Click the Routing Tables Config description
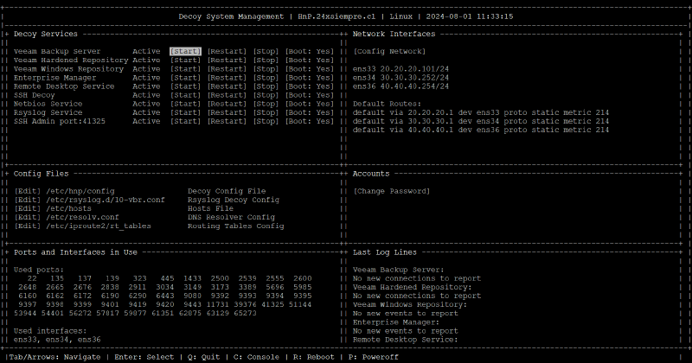The image size is (692, 363). (235, 226)
